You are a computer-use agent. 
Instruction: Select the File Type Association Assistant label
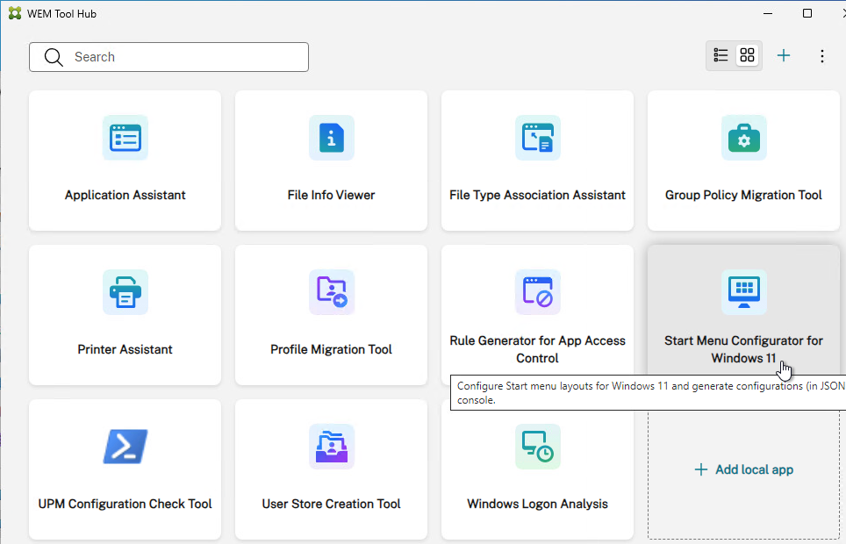[537, 195]
